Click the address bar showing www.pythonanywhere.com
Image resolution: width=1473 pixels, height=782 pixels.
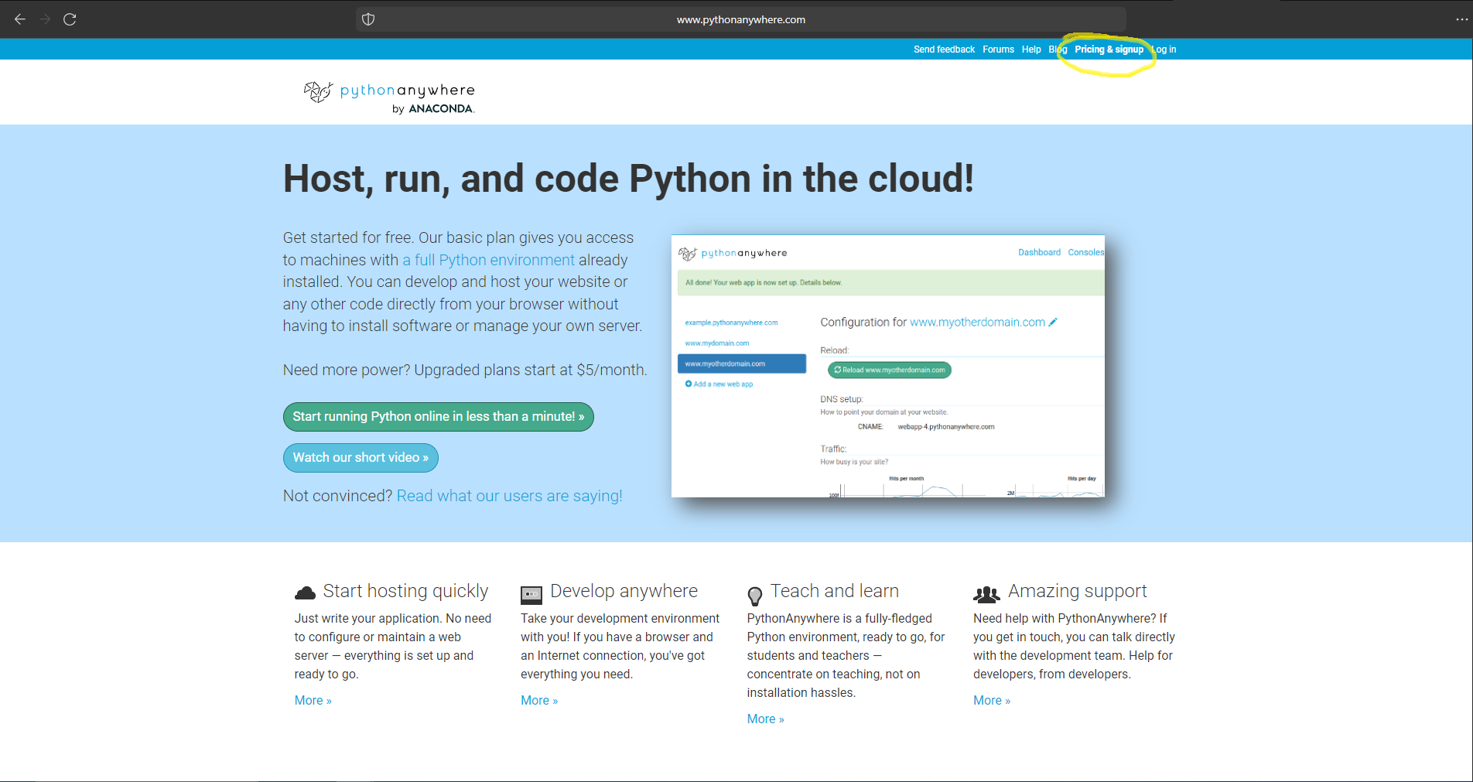click(x=741, y=19)
